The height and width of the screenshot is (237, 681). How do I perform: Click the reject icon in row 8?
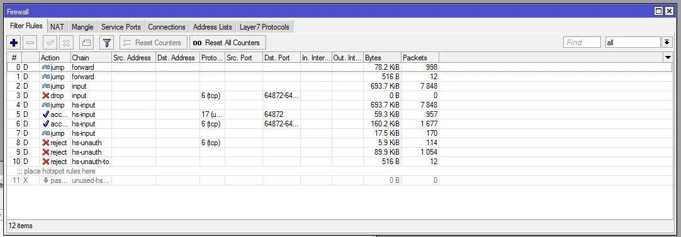(x=45, y=143)
